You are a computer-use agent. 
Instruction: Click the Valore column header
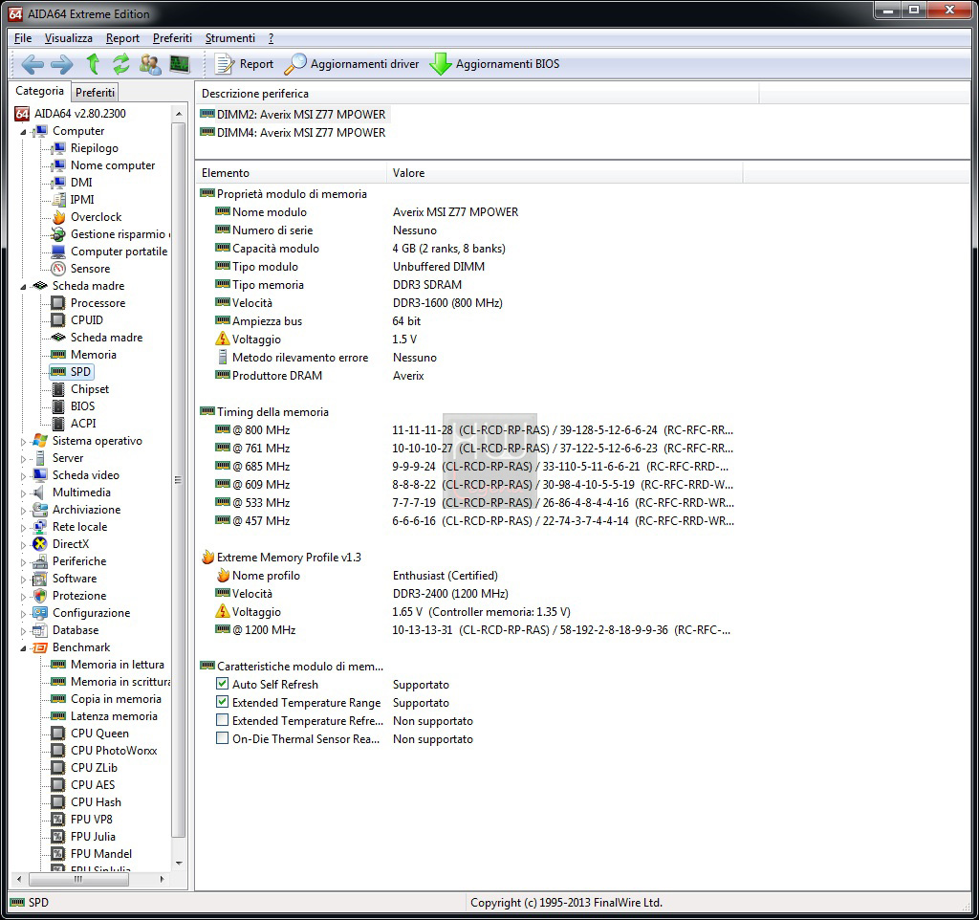point(564,173)
